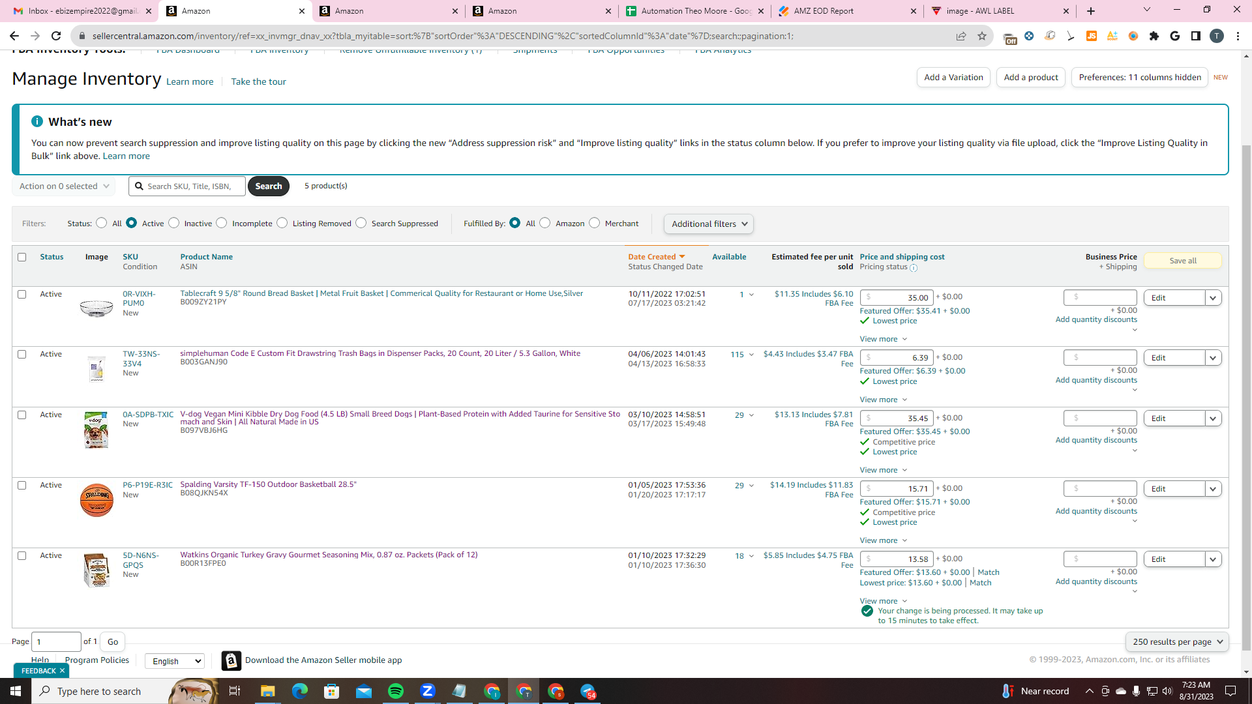Expand View more for Spalding basketball row
Screen dimensions: 1252x704
point(884,540)
